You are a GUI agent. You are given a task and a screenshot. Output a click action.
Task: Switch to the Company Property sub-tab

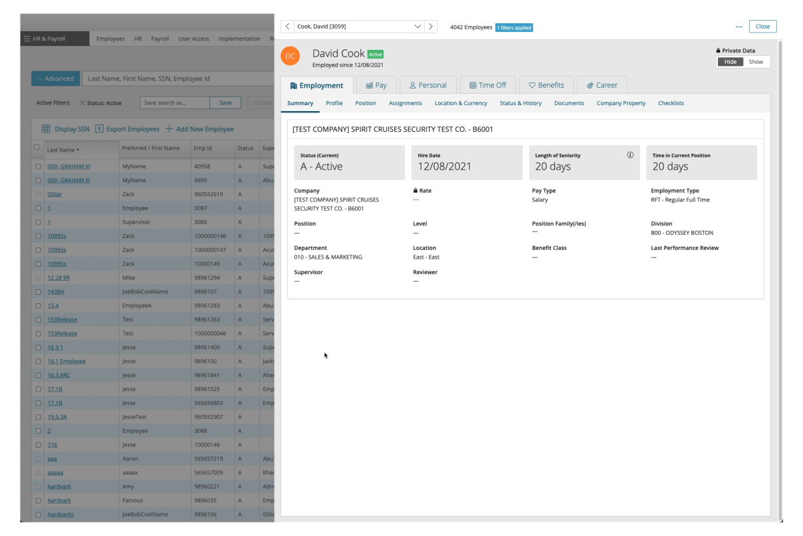[x=621, y=103]
